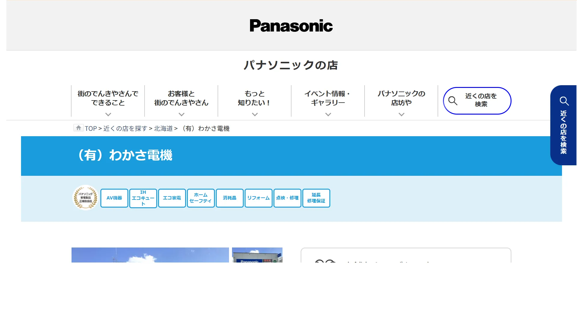Click the Panasonic logo in the header

point(291,26)
